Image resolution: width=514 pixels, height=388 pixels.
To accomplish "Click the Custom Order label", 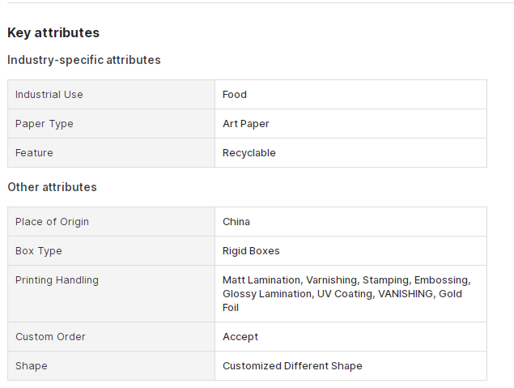I will [x=50, y=337].
